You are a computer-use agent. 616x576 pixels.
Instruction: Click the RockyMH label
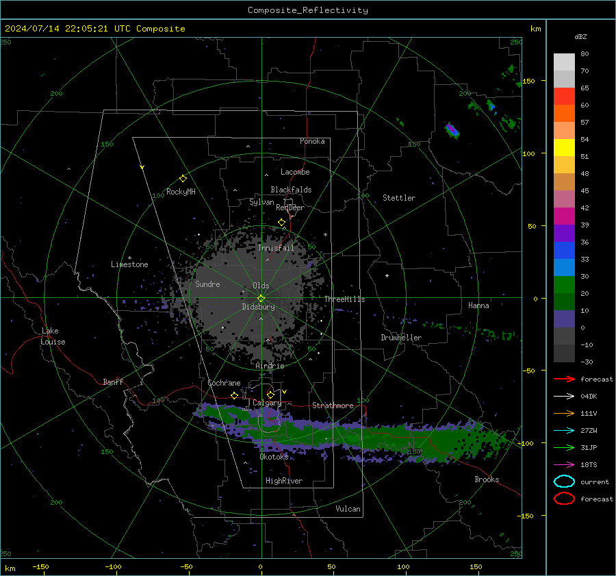coord(181,192)
